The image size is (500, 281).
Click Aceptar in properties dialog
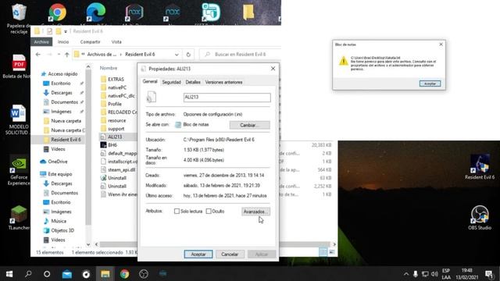pos(198,254)
